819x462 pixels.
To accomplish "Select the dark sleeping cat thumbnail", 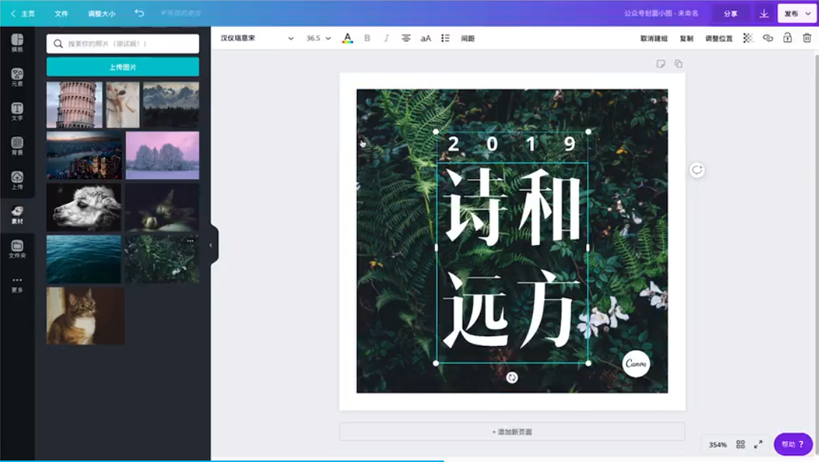I will click(x=162, y=207).
